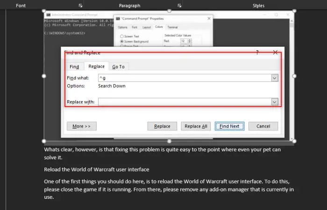Click the Red value stepper arrows
This screenshot has width=327, height=210.
coord(190,41)
